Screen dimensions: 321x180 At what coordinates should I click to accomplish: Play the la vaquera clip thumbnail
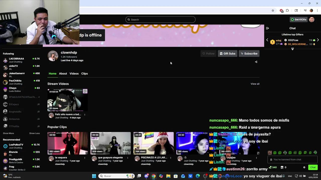[x=67, y=143]
